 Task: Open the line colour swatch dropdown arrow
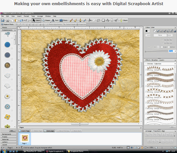(x=149, y=31)
